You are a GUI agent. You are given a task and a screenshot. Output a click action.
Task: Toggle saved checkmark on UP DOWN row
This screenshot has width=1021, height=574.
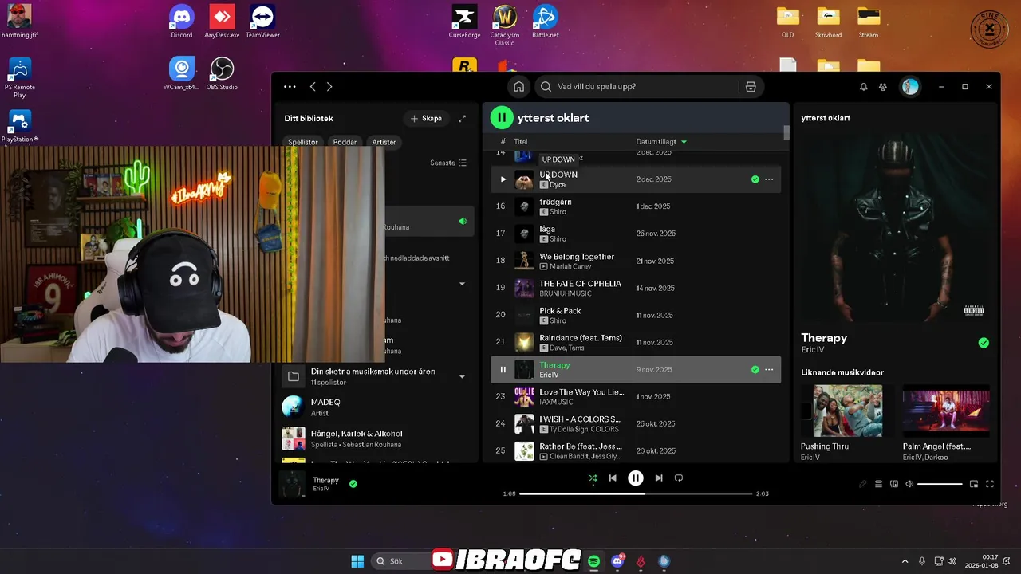(755, 179)
